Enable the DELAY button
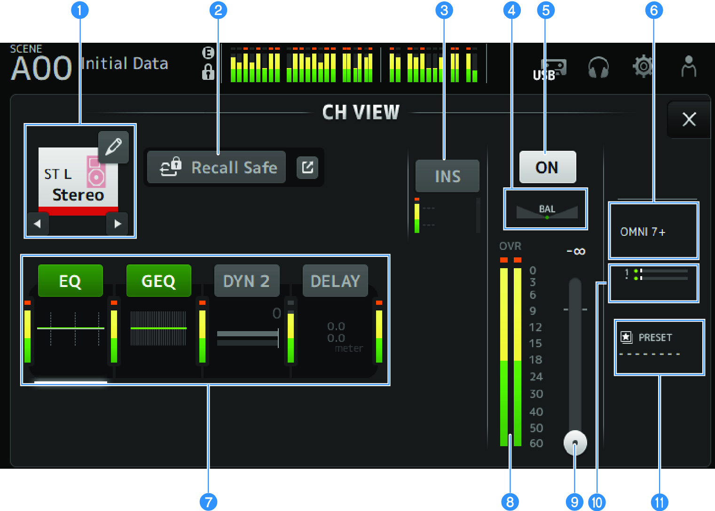Image resolution: width=715 pixels, height=511 pixels. [335, 281]
